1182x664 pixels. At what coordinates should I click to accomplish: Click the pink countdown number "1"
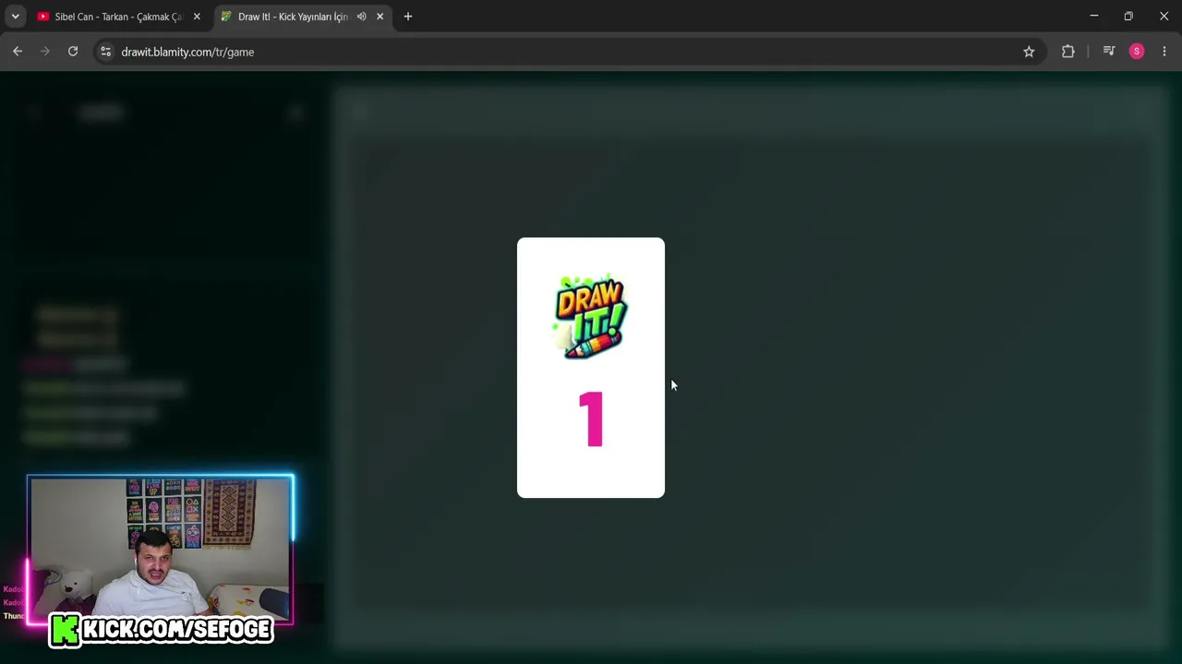[x=591, y=420]
